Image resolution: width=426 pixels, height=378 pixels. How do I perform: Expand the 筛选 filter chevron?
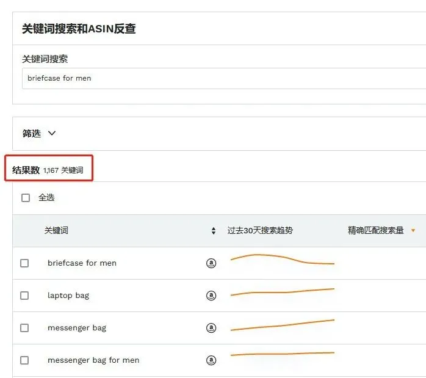tap(52, 133)
